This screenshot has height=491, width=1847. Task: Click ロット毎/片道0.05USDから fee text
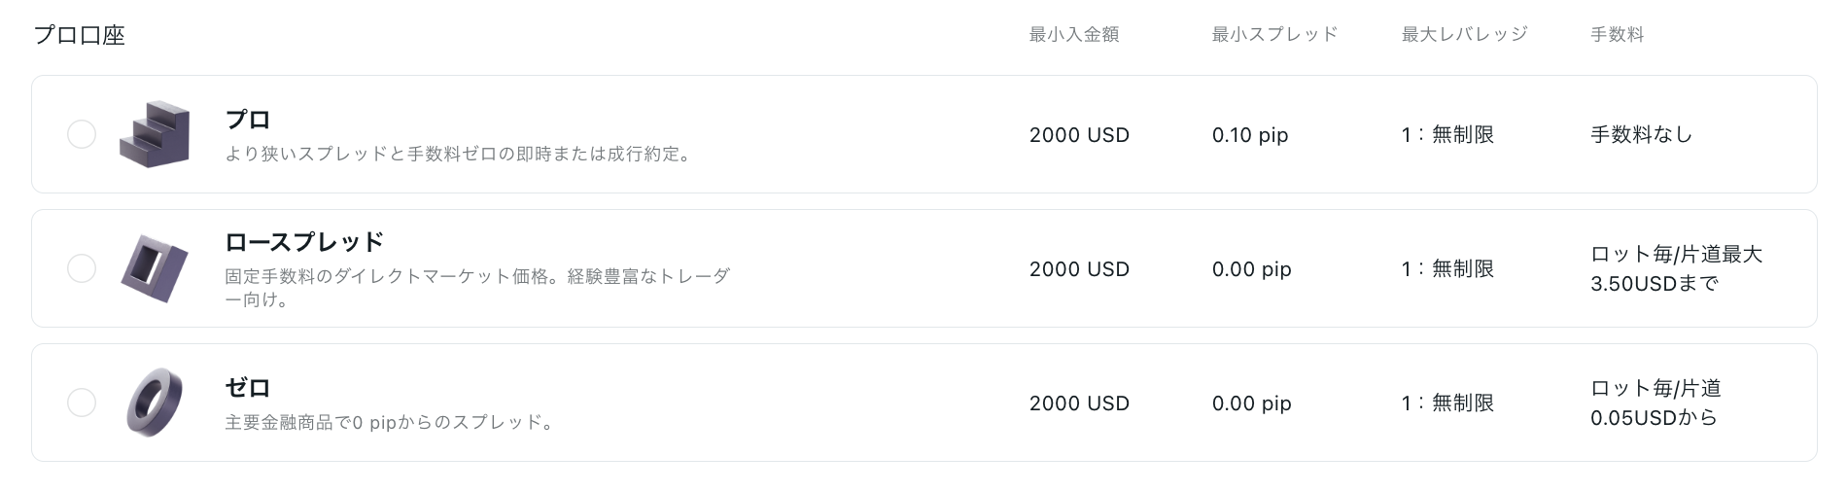(x=1655, y=403)
